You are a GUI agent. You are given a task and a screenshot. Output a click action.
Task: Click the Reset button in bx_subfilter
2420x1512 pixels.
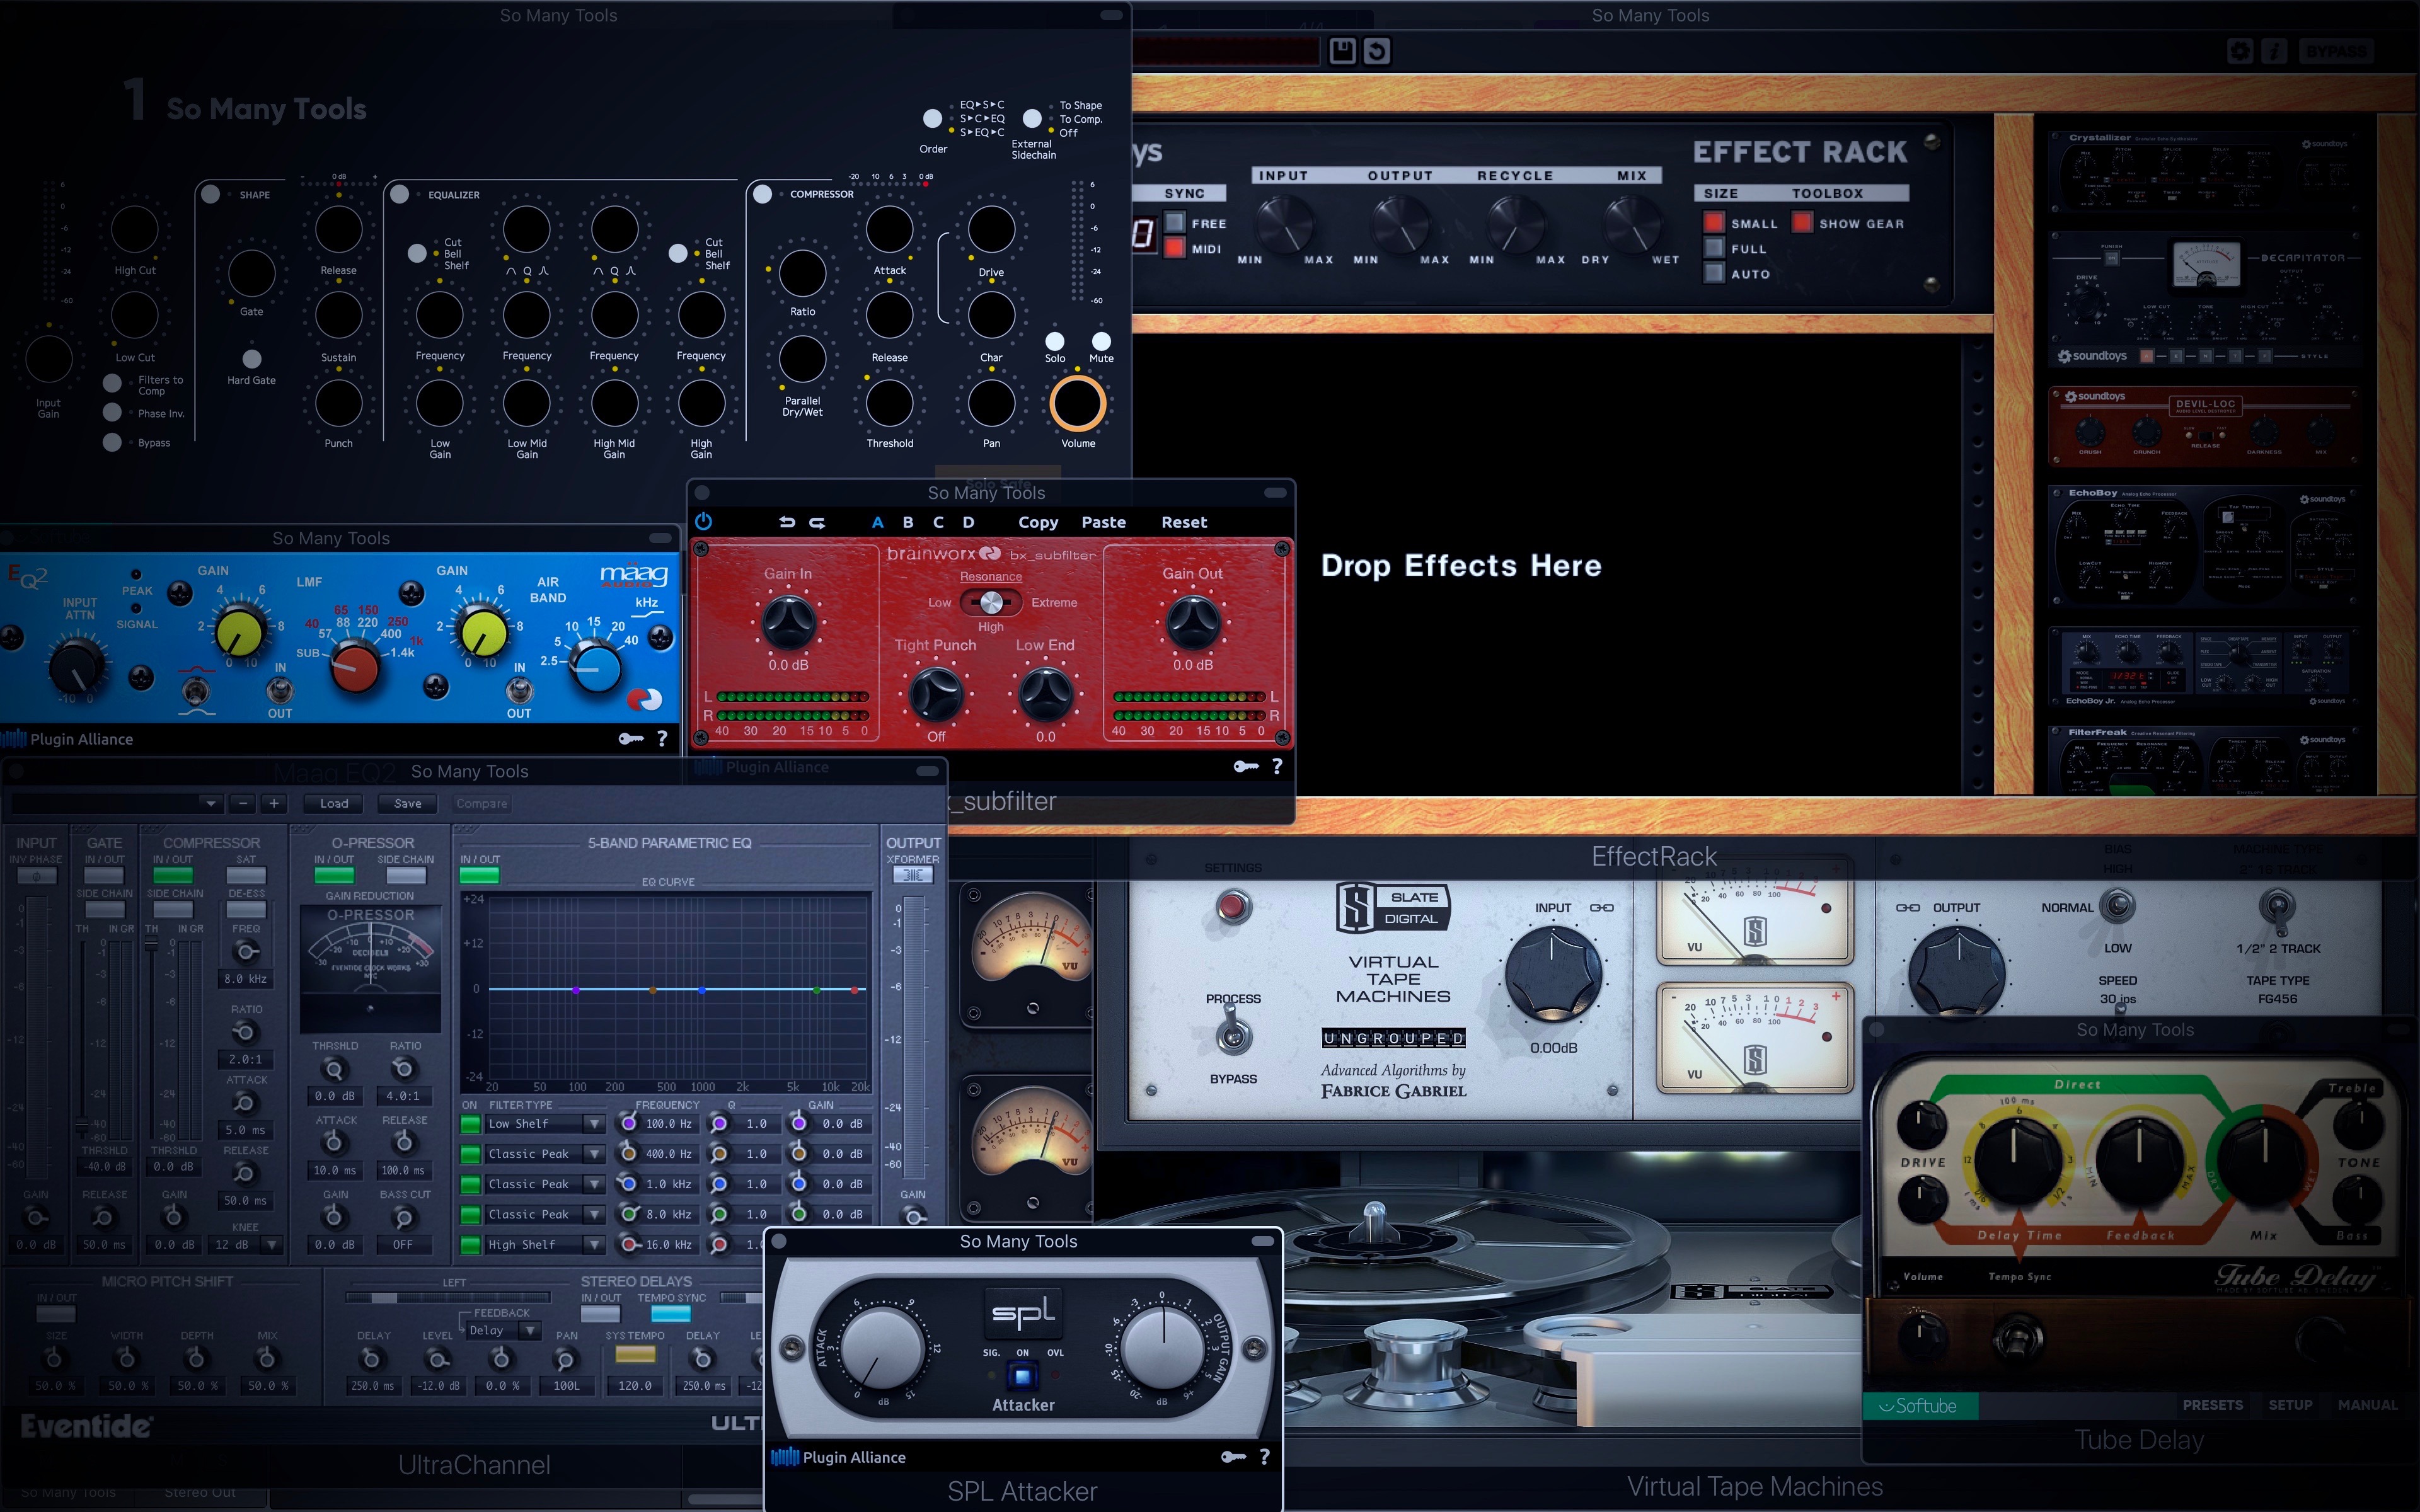pos(1184,522)
